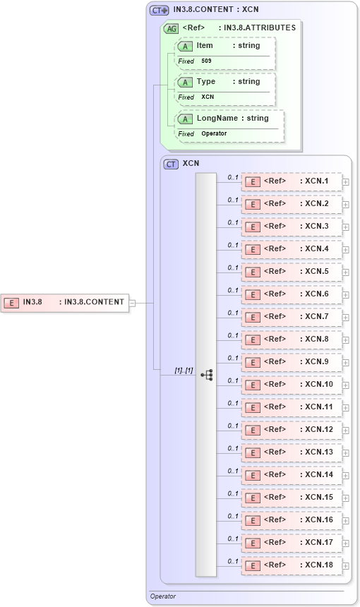Click the E icon of XCN.18
This screenshot has height=607, width=360.
pos(253,565)
